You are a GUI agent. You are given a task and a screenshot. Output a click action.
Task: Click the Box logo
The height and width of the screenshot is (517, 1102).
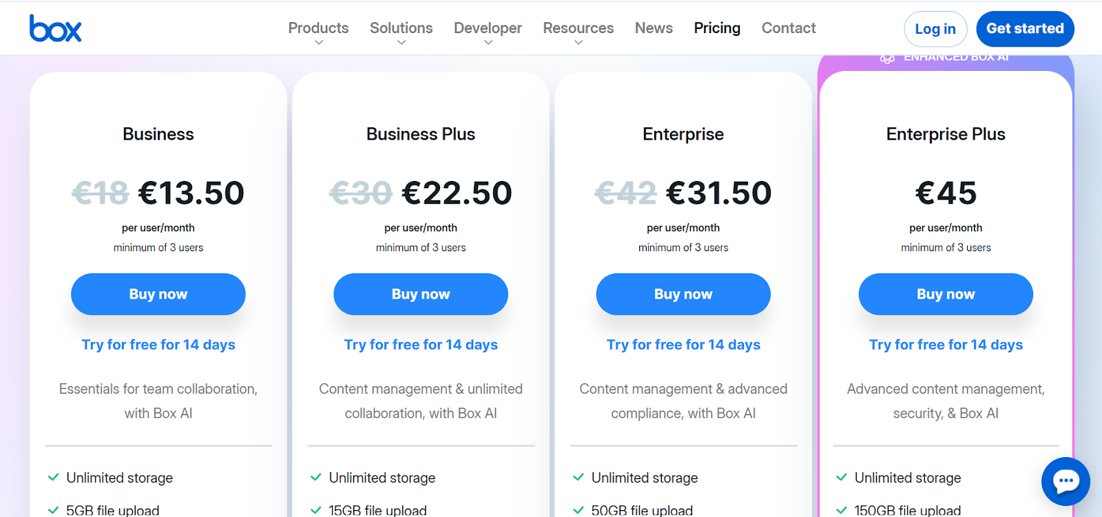[x=55, y=28]
